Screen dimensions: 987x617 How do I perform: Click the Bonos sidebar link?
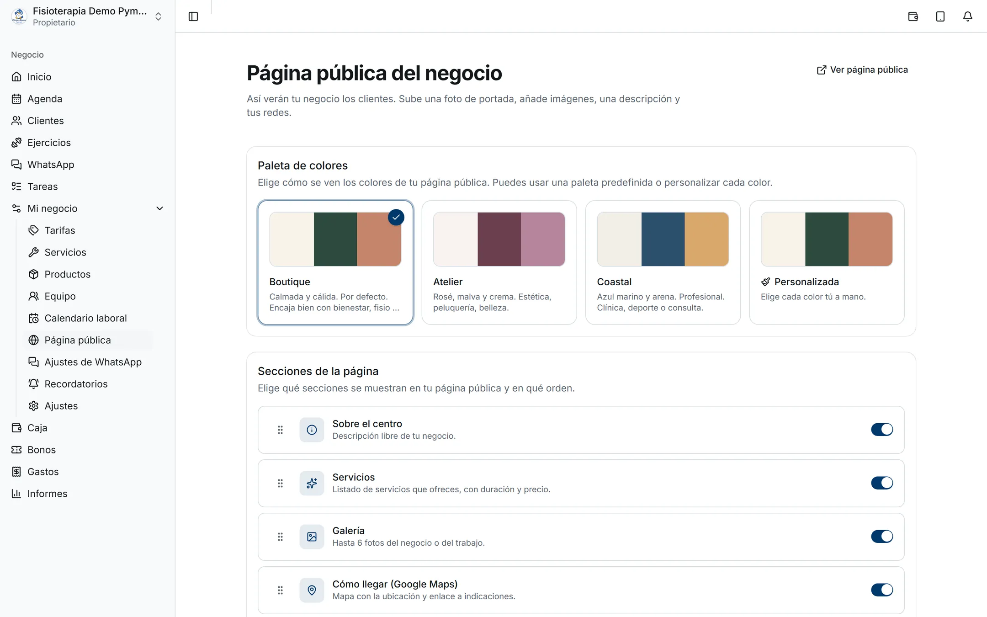tap(87, 450)
